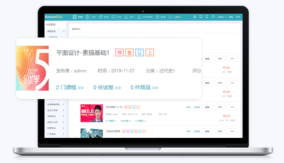Click 时间：2019-11-27 in enlarged card
Image resolution: width=284 pixels, height=163 pixels.
point(116,71)
